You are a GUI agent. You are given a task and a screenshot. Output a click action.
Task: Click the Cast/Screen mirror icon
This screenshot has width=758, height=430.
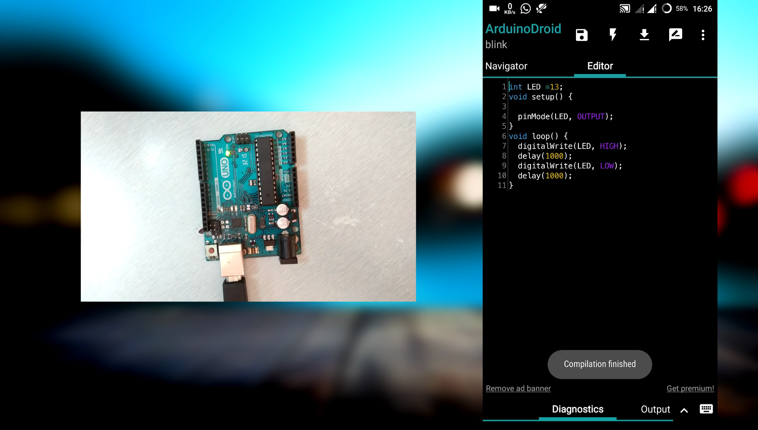coord(625,8)
